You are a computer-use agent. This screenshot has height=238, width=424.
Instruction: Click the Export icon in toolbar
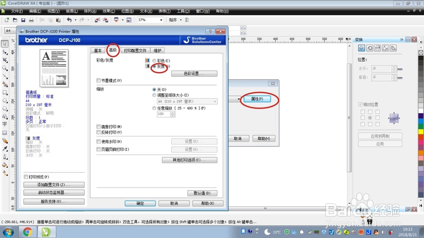click(106, 20)
